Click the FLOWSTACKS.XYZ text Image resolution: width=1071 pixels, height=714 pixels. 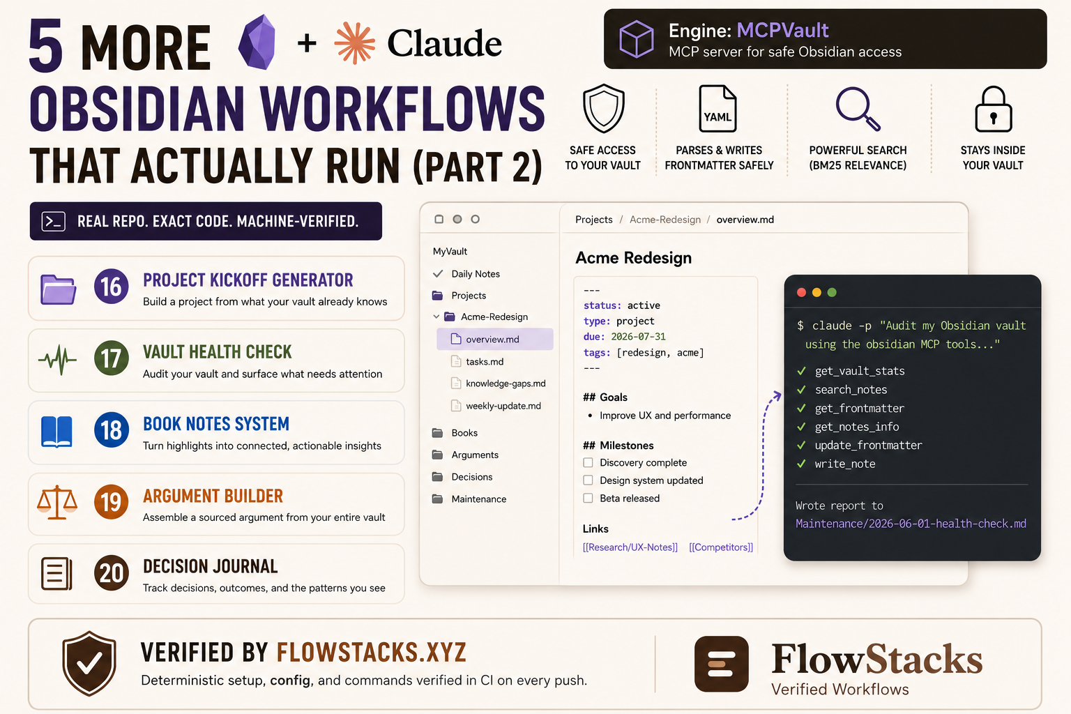[x=372, y=653]
